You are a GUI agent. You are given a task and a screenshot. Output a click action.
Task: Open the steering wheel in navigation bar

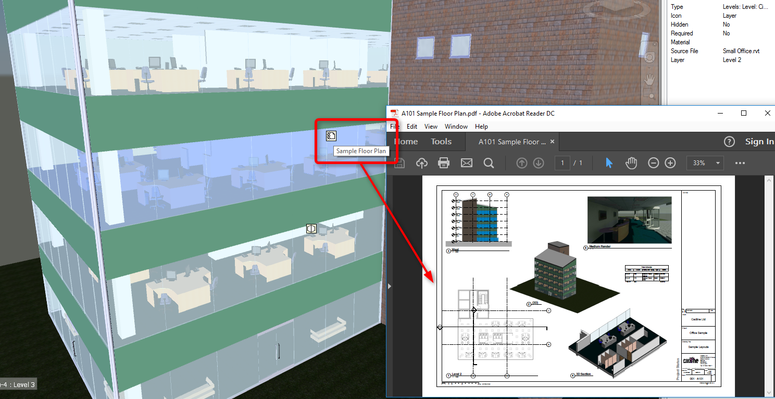pos(651,57)
